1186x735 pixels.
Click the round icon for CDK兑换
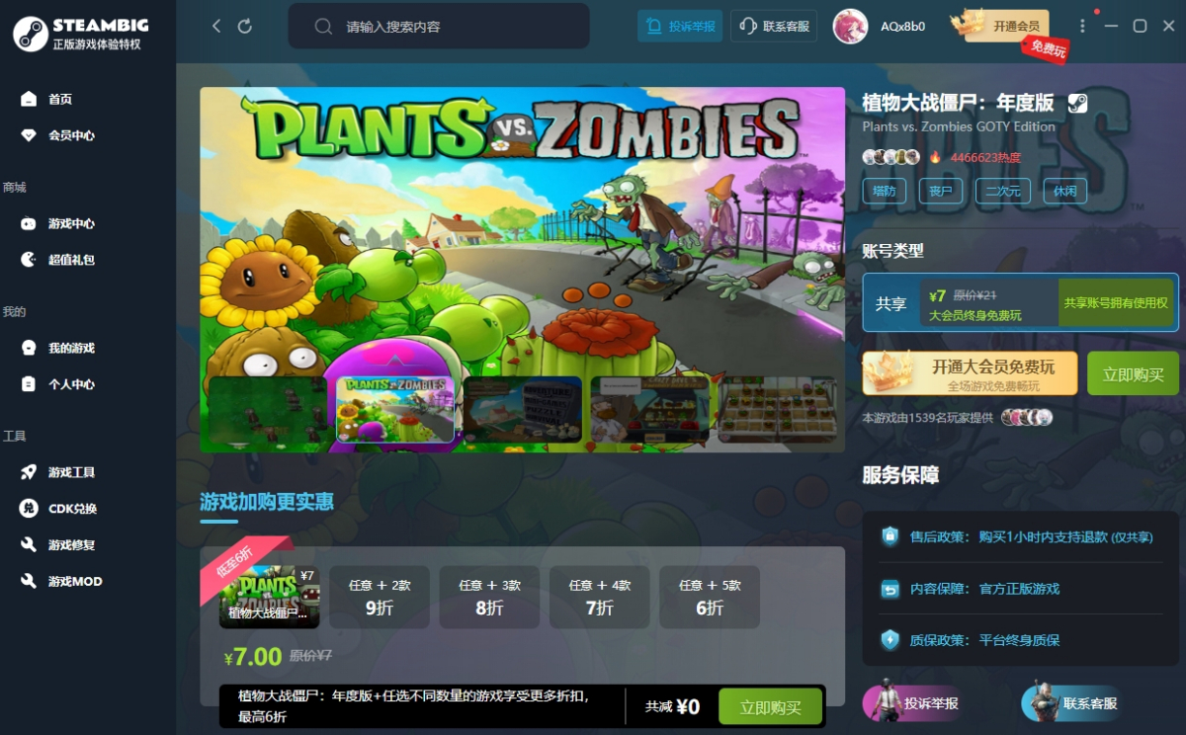point(29,509)
